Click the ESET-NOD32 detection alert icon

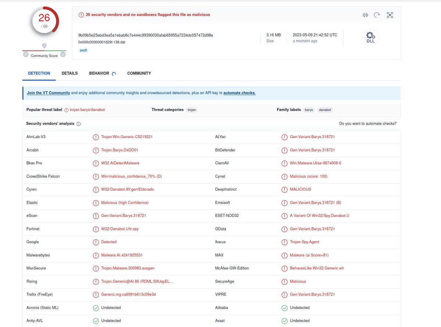pyautogui.click(x=284, y=216)
